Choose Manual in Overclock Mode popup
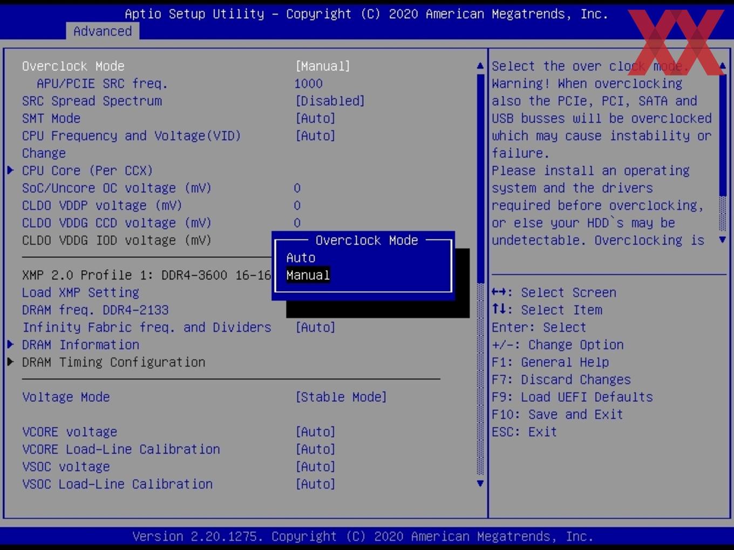Image resolution: width=734 pixels, height=550 pixels. coord(308,275)
